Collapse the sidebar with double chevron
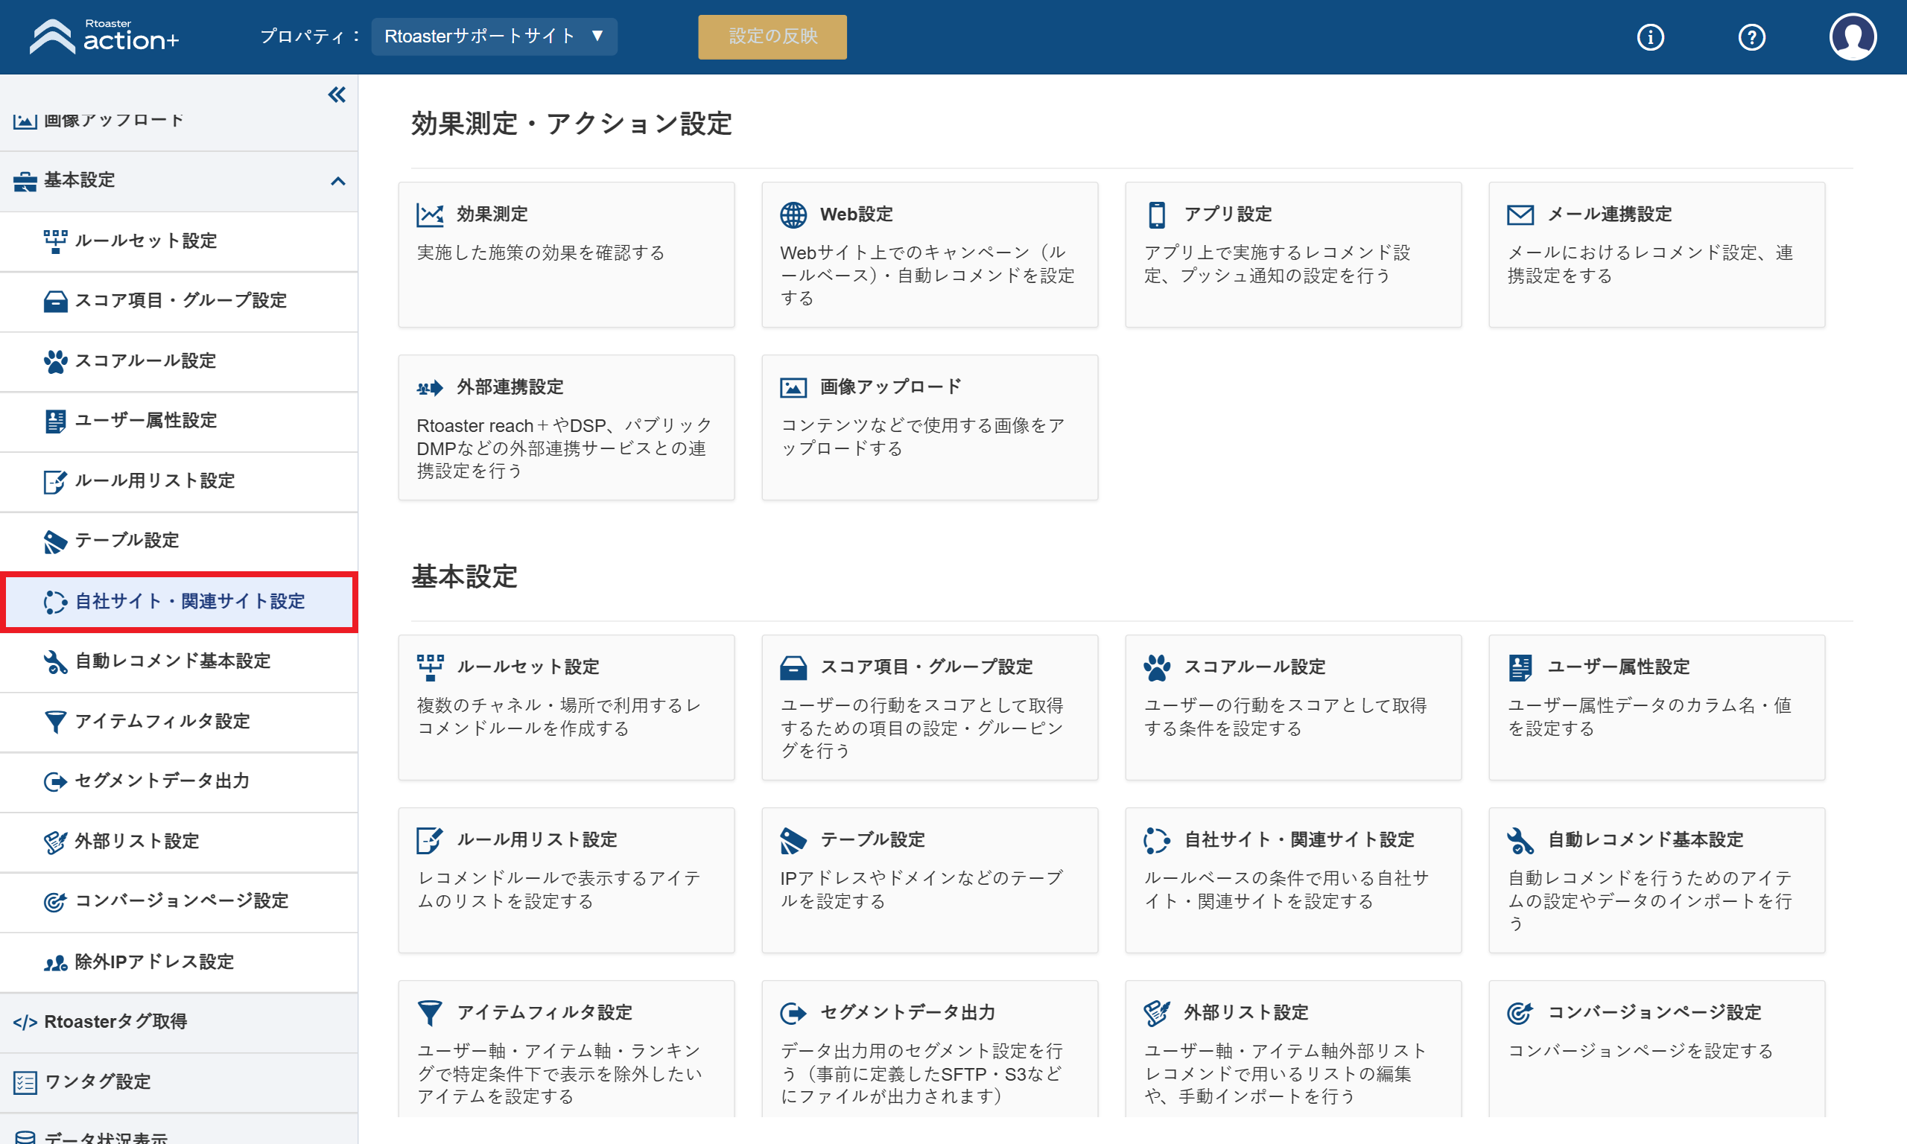 click(x=337, y=95)
